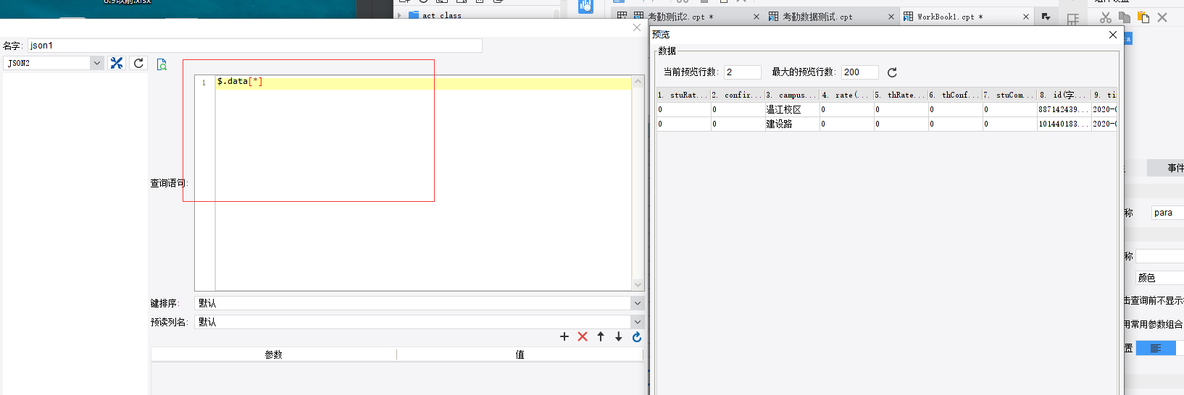Expand the act_class folder tree node
Screen dimensions: 1184x395
[x=399, y=15]
